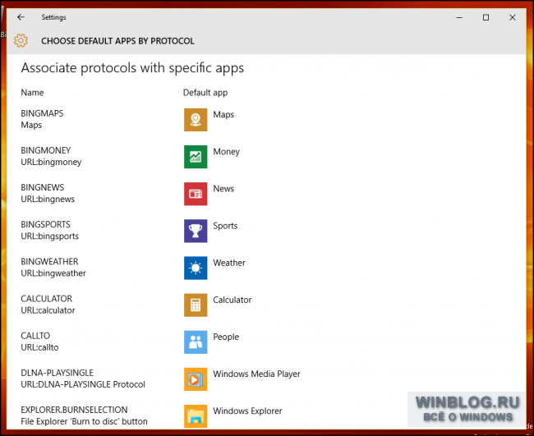The image size is (534, 436).
Task: Click the Windows Media Player icon
Action: (x=196, y=379)
